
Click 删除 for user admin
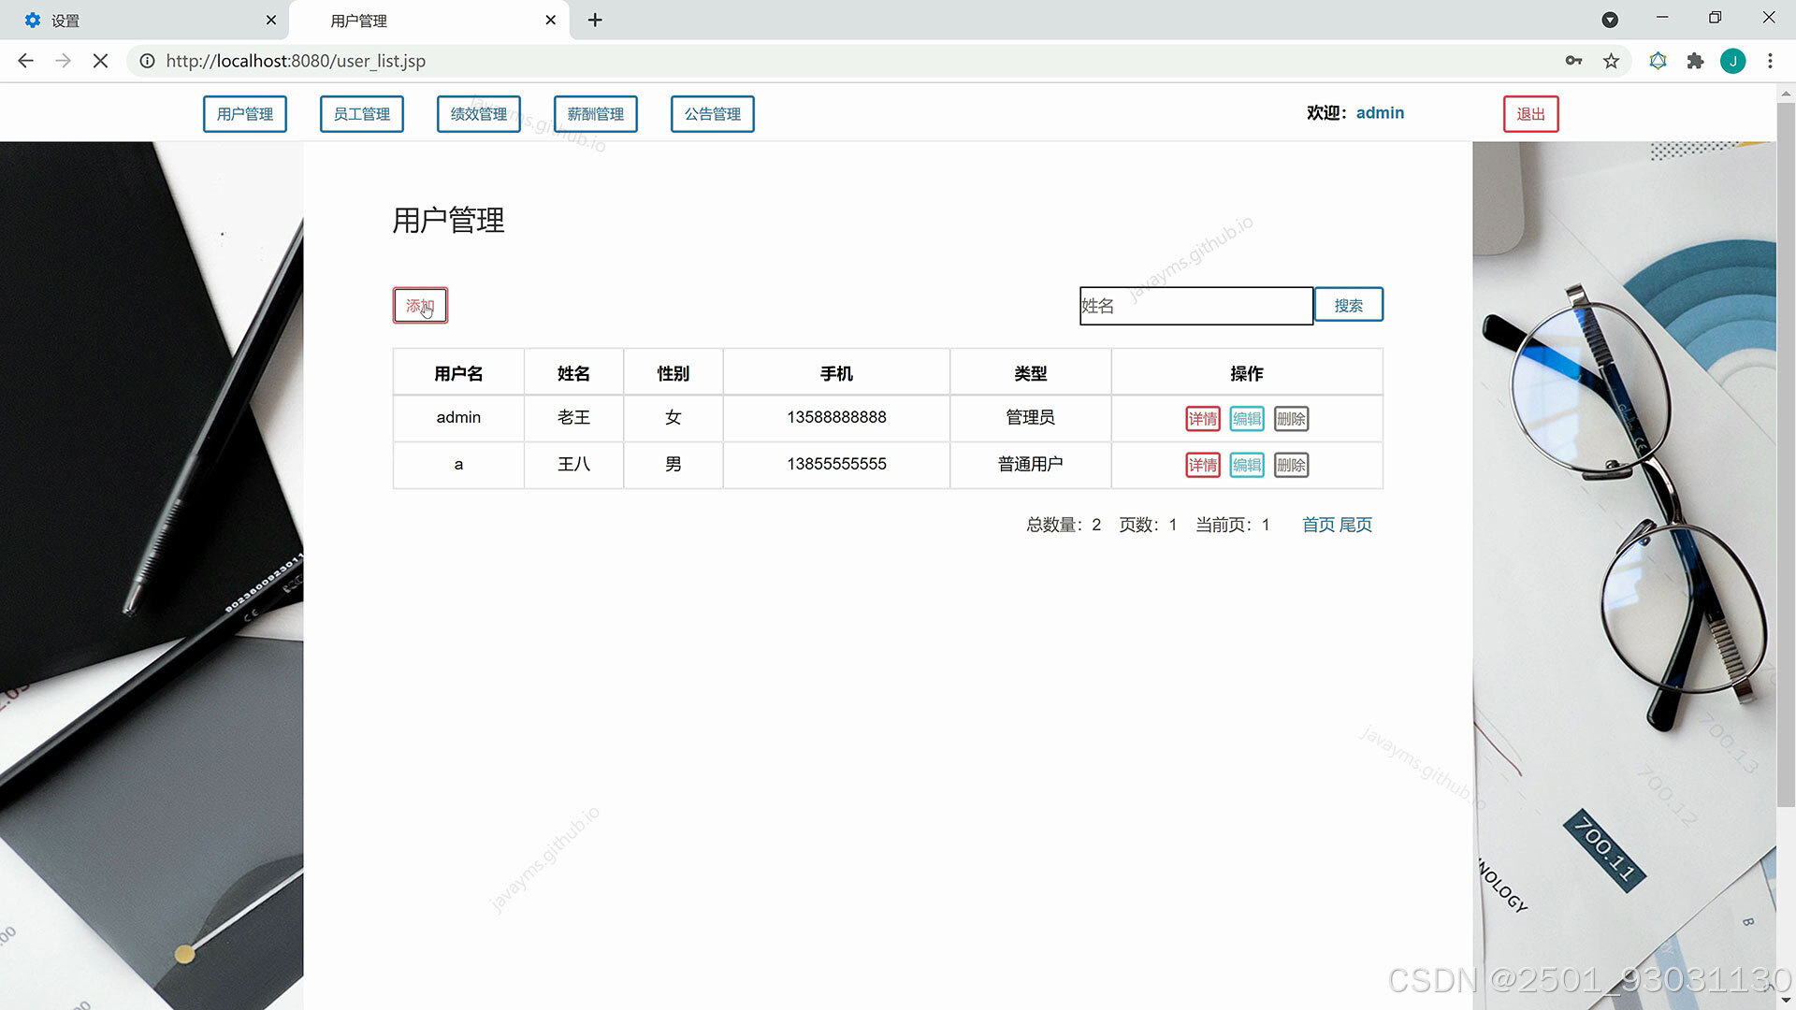pyautogui.click(x=1291, y=419)
